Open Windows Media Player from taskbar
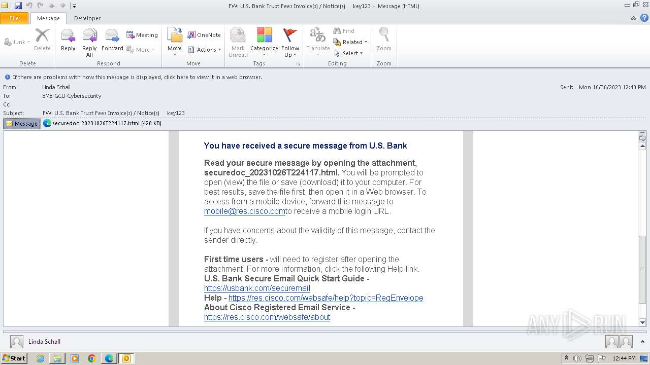Viewport: 650px width, 365px height. (x=75, y=358)
